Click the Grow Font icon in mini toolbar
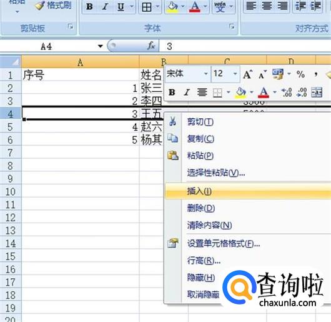 (x=247, y=74)
